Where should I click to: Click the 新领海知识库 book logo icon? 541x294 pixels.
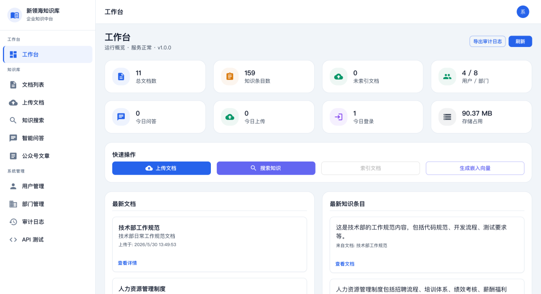(x=15, y=15)
